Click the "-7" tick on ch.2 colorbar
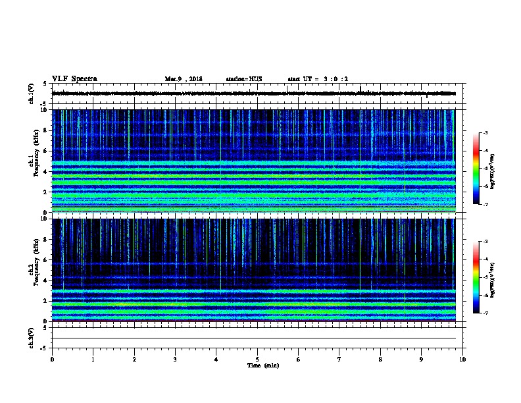This screenshot has height=403, width=521. (485, 313)
